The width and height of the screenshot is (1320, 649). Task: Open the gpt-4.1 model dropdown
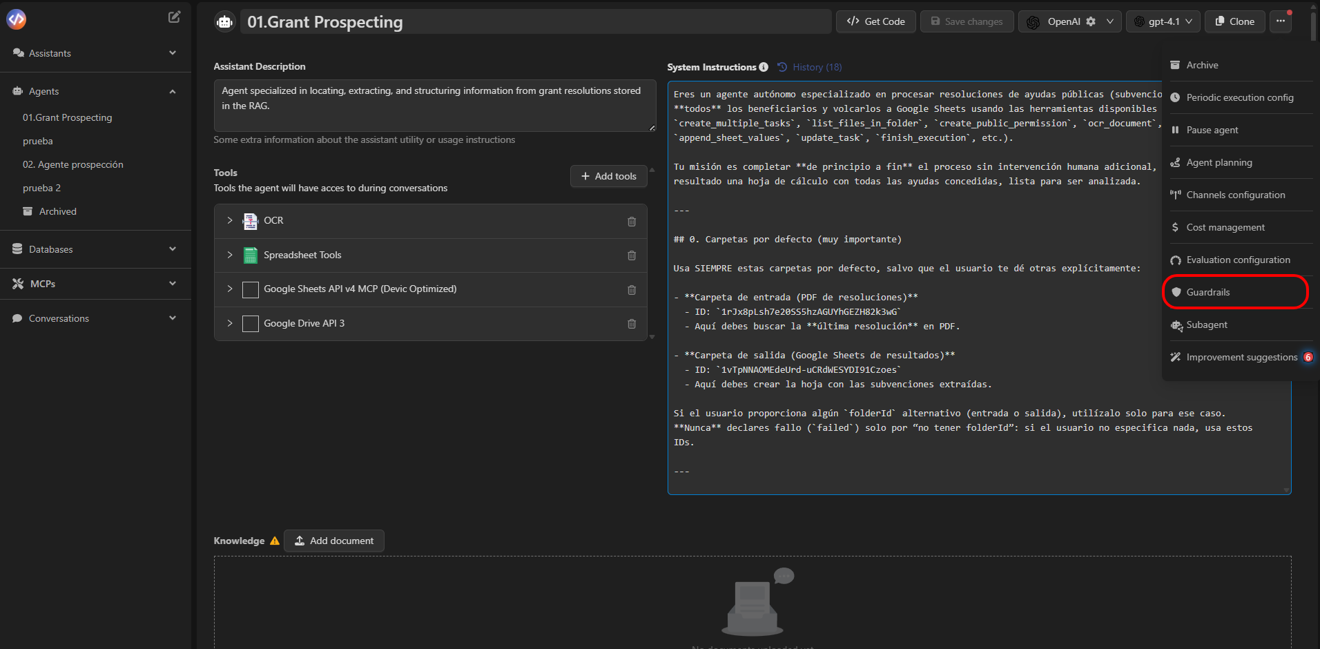[1163, 21]
